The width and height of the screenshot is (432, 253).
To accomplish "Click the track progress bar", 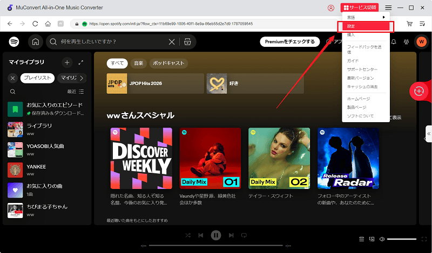I will click(x=216, y=245).
